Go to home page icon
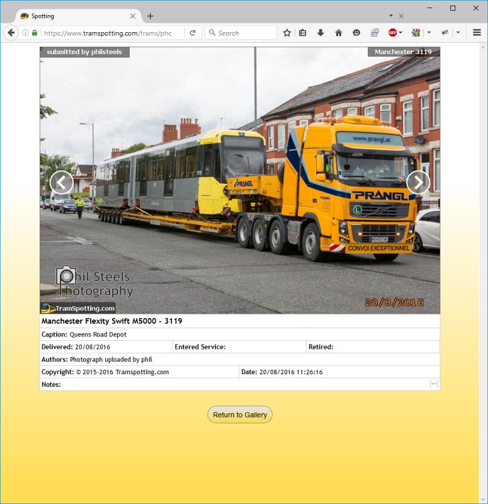488x504 pixels. tap(338, 33)
